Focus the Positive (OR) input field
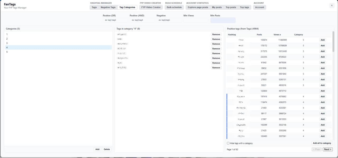This screenshot has height=158, width=338. (115, 20)
